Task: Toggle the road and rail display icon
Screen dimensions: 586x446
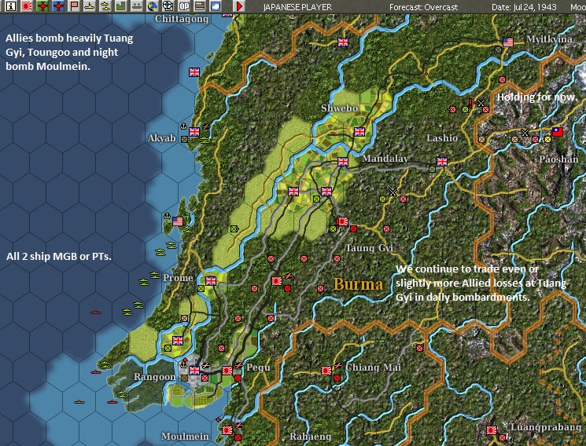Action: tap(200, 6)
